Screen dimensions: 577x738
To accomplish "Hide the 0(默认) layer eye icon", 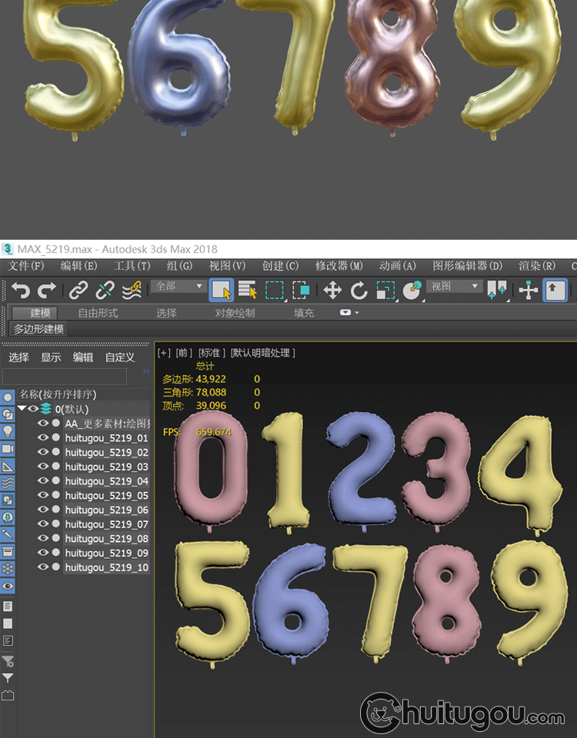I will [33, 409].
